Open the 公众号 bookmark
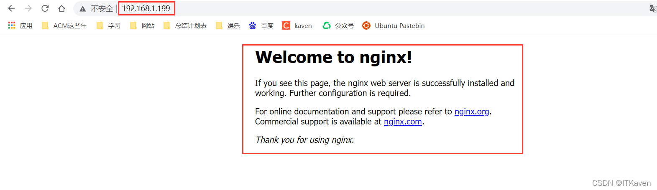Viewport: 657px width, 190px height. 338,25
